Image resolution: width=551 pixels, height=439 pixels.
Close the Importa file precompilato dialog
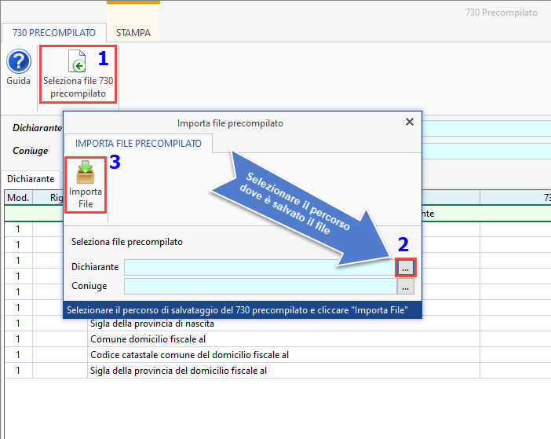410,122
